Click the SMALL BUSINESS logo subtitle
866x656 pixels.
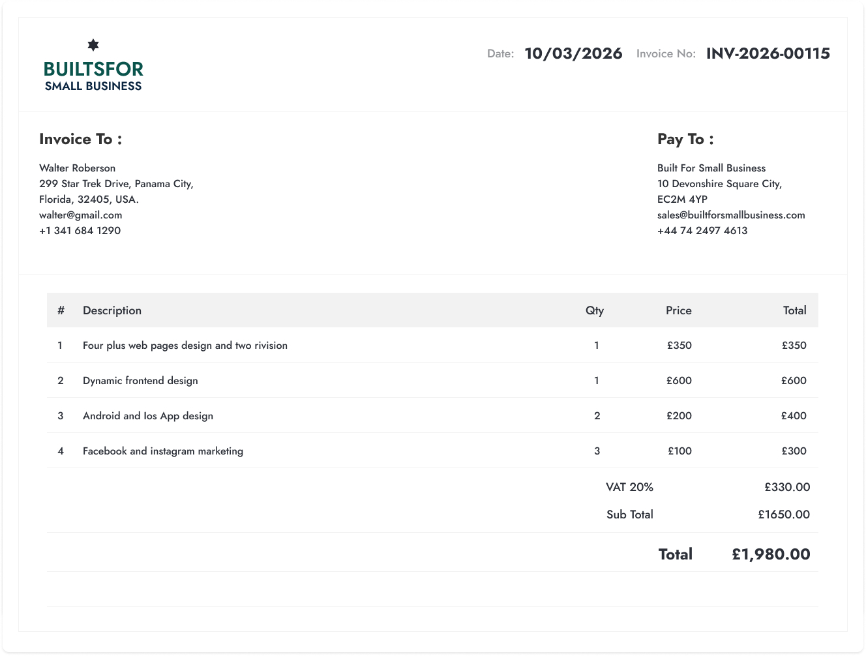point(93,86)
